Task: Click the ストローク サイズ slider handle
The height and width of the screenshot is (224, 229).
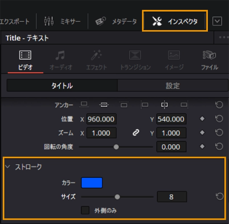Action: pyautogui.click(x=117, y=197)
